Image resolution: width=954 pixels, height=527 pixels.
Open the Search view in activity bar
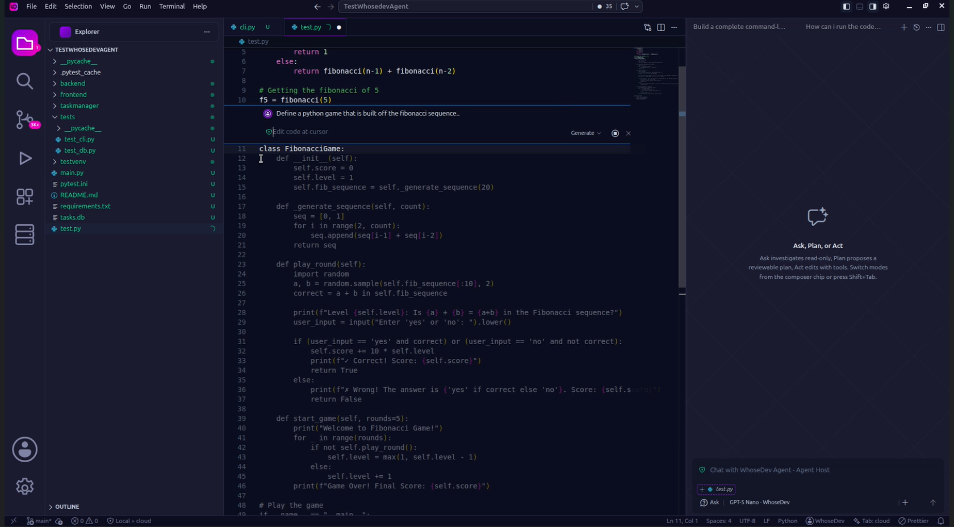(x=24, y=81)
